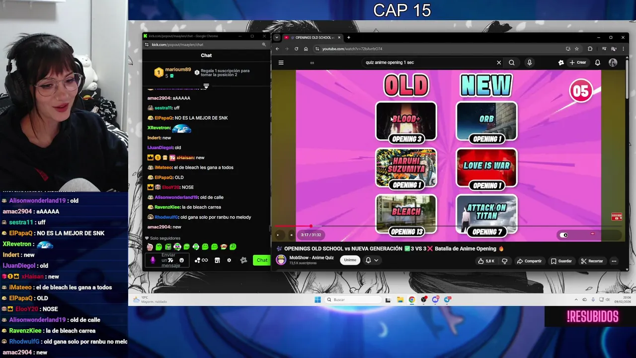636x358 pixels.
Task: Open more actions ellipsis under video
Action: tap(614, 261)
